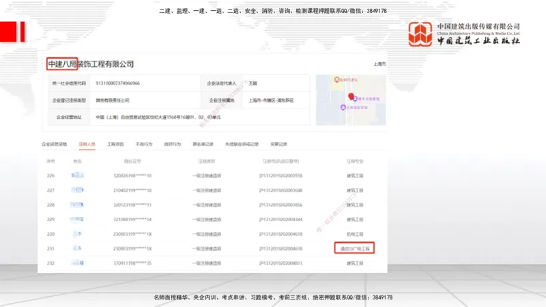
Task: Click ID number 370911198******35
Action: (x=132, y=263)
